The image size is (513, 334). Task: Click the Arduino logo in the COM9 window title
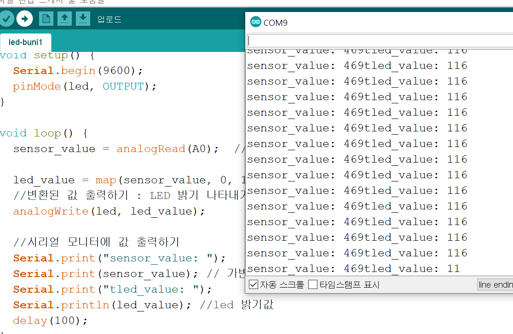tap(255, 22)
